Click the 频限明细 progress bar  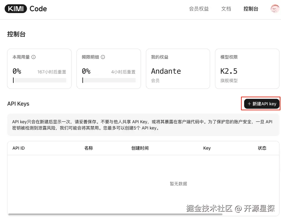[x=109, y=80]
